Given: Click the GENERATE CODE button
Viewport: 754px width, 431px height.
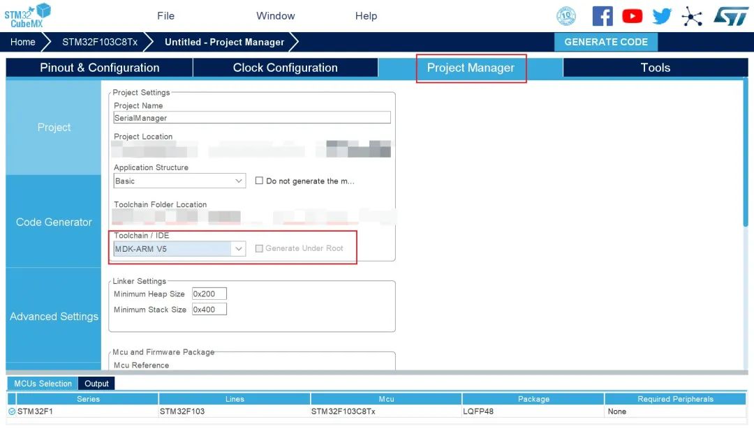Looking at the screenshot, I should pos(606,42).
